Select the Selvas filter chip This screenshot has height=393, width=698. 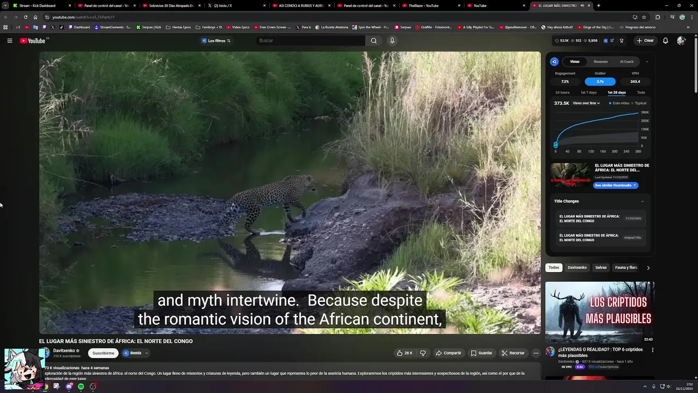[x=601, y=268]
